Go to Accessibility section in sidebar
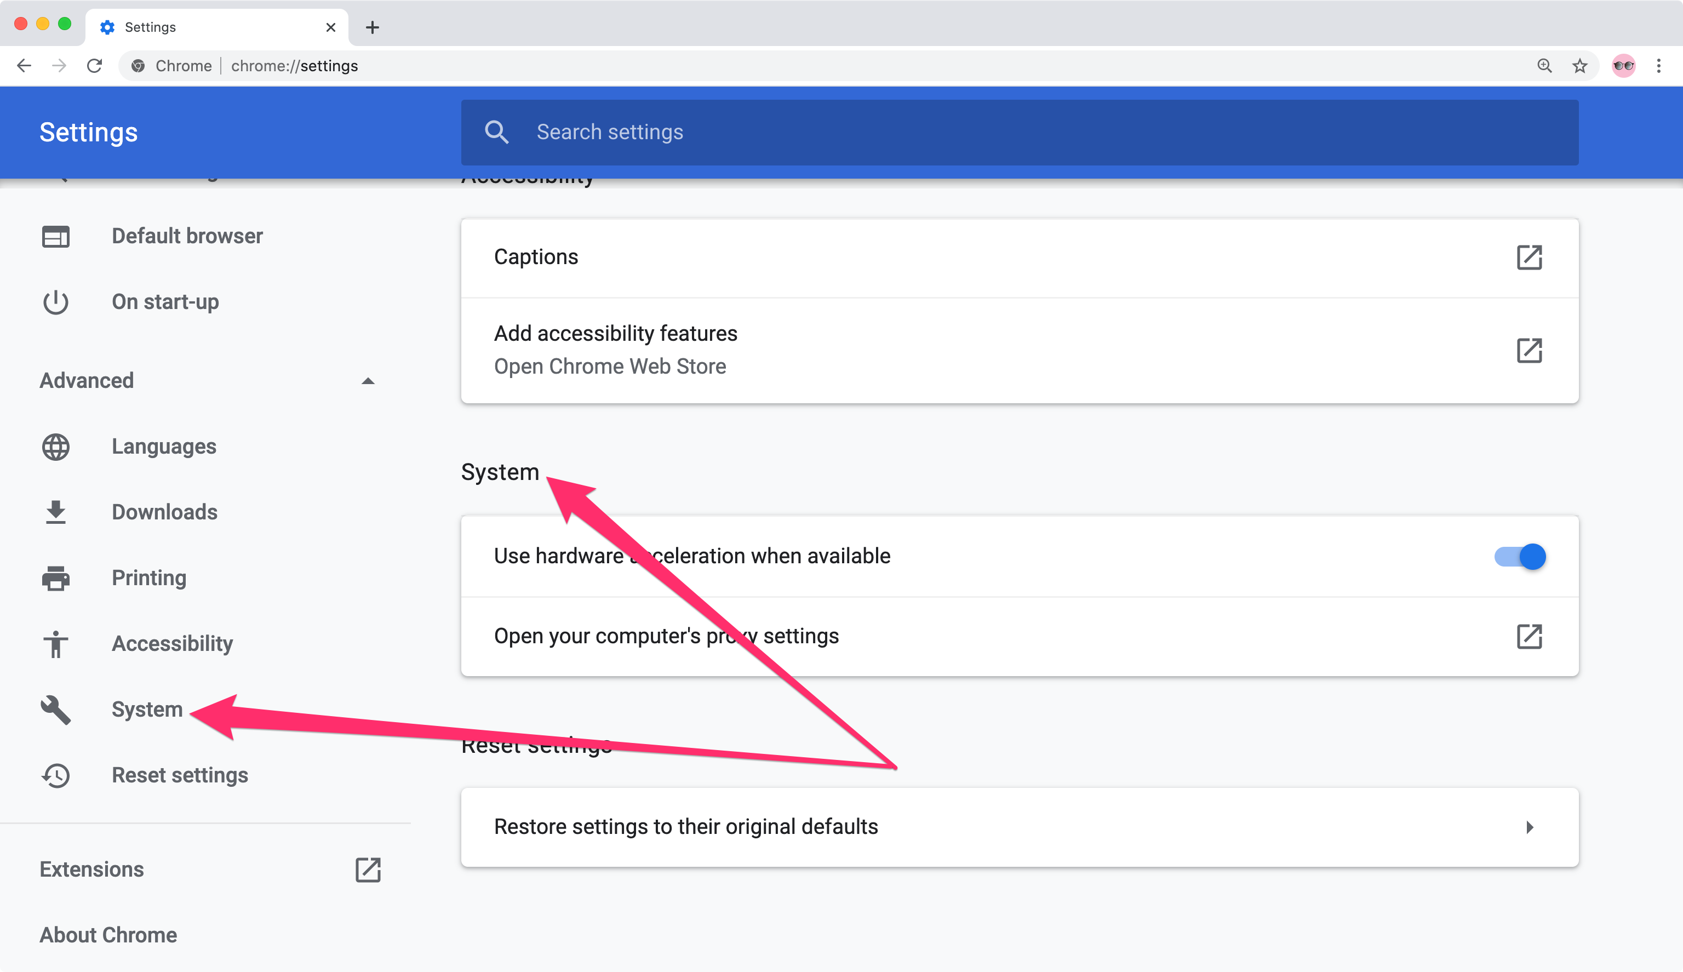The height and width of the screenshot is (972, 1683). (x=172, y=644)
